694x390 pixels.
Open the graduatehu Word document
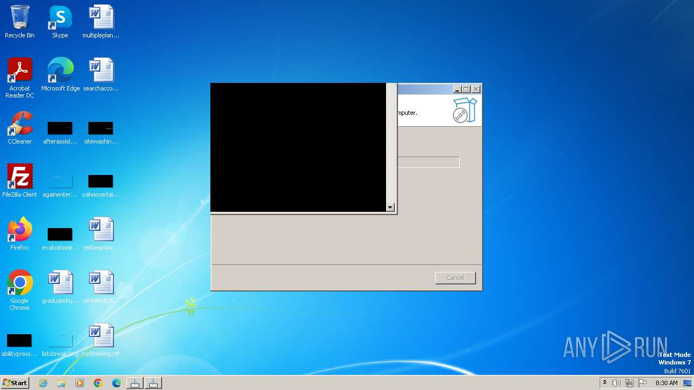tap(60, 287)
